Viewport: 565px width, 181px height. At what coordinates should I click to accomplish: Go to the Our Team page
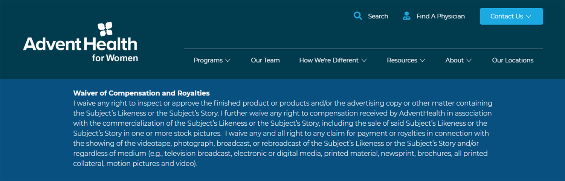pos(265,60)
